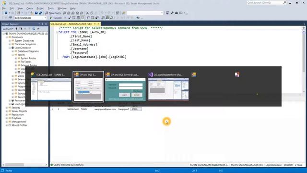Click the Analysis Services MDX query icon
Image resolution: width=307 pixels, height=173 pixels.
(69, 13)
